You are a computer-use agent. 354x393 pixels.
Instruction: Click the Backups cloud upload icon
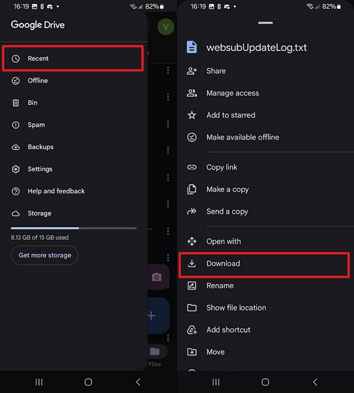point(16,147)
